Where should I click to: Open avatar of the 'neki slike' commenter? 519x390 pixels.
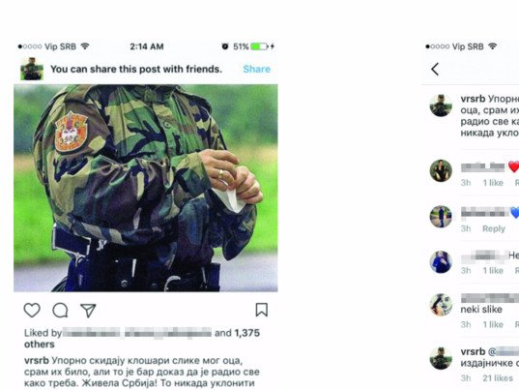[x=441, y=305]
